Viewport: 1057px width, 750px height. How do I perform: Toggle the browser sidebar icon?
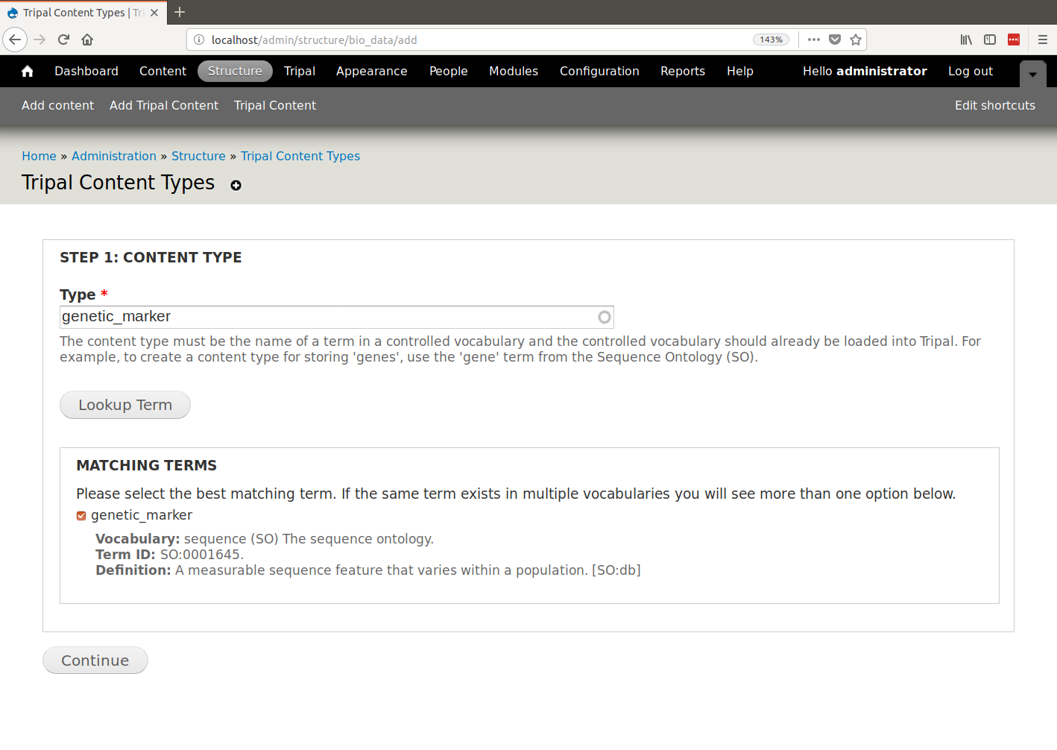(990, 40)
